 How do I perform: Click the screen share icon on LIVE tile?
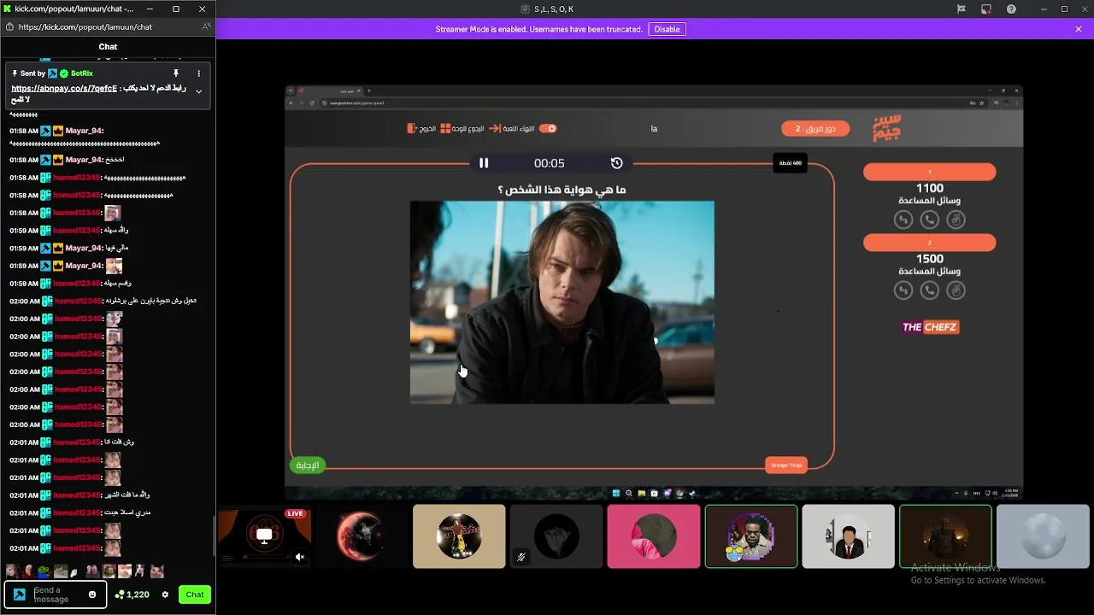[264, 536]
